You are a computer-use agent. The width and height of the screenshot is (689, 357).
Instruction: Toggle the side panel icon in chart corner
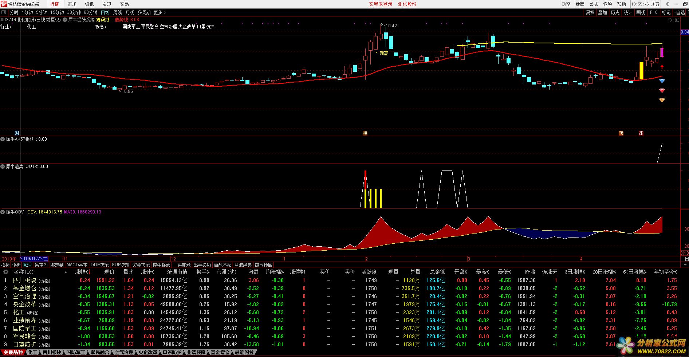(x=677, y=20)
